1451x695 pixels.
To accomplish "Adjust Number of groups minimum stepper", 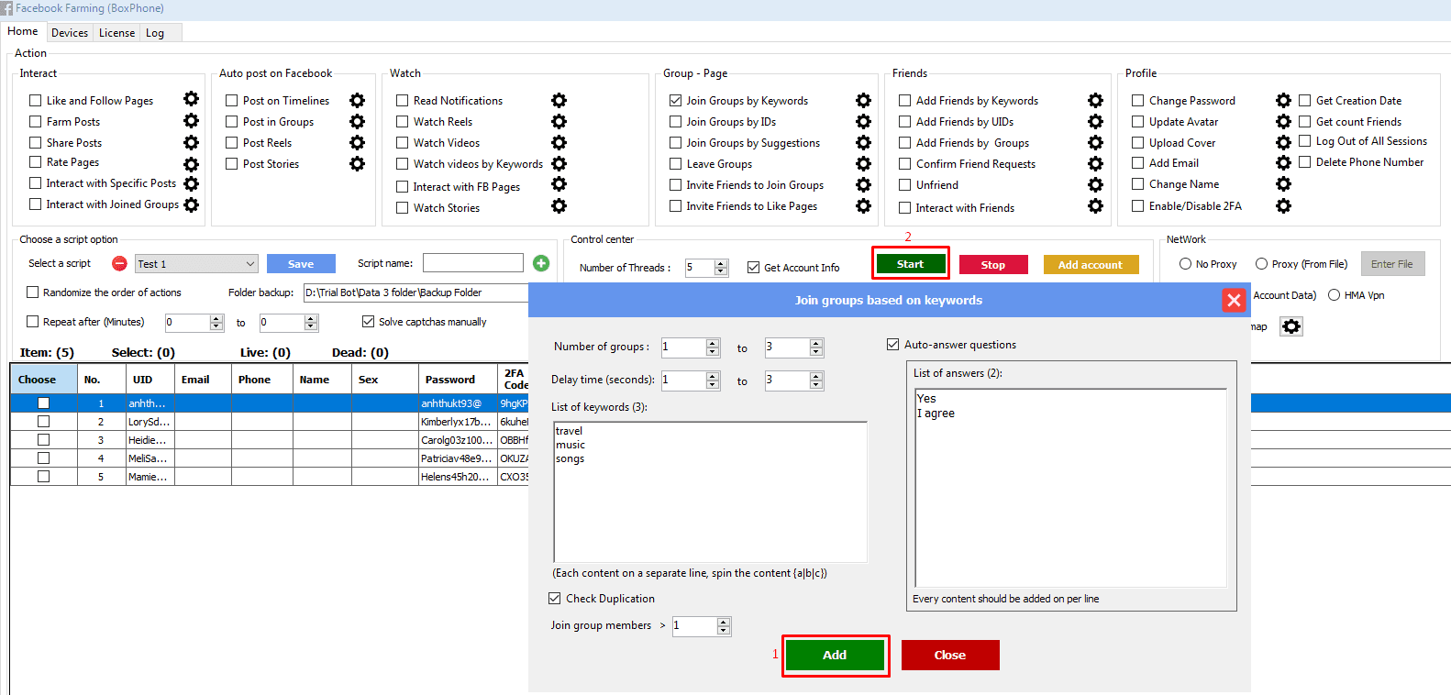I will coord(713,347).
